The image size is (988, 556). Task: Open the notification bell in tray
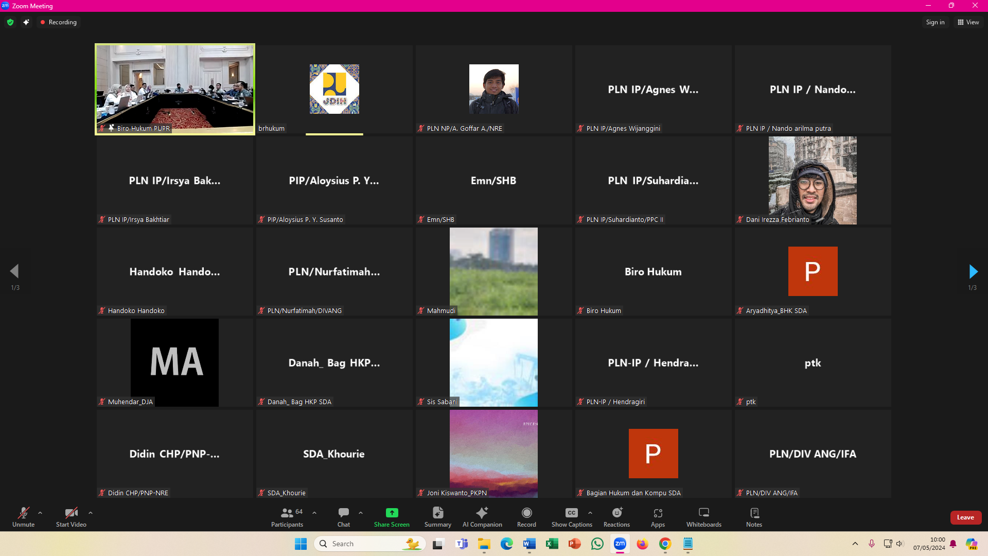click(x=953, y=544)
